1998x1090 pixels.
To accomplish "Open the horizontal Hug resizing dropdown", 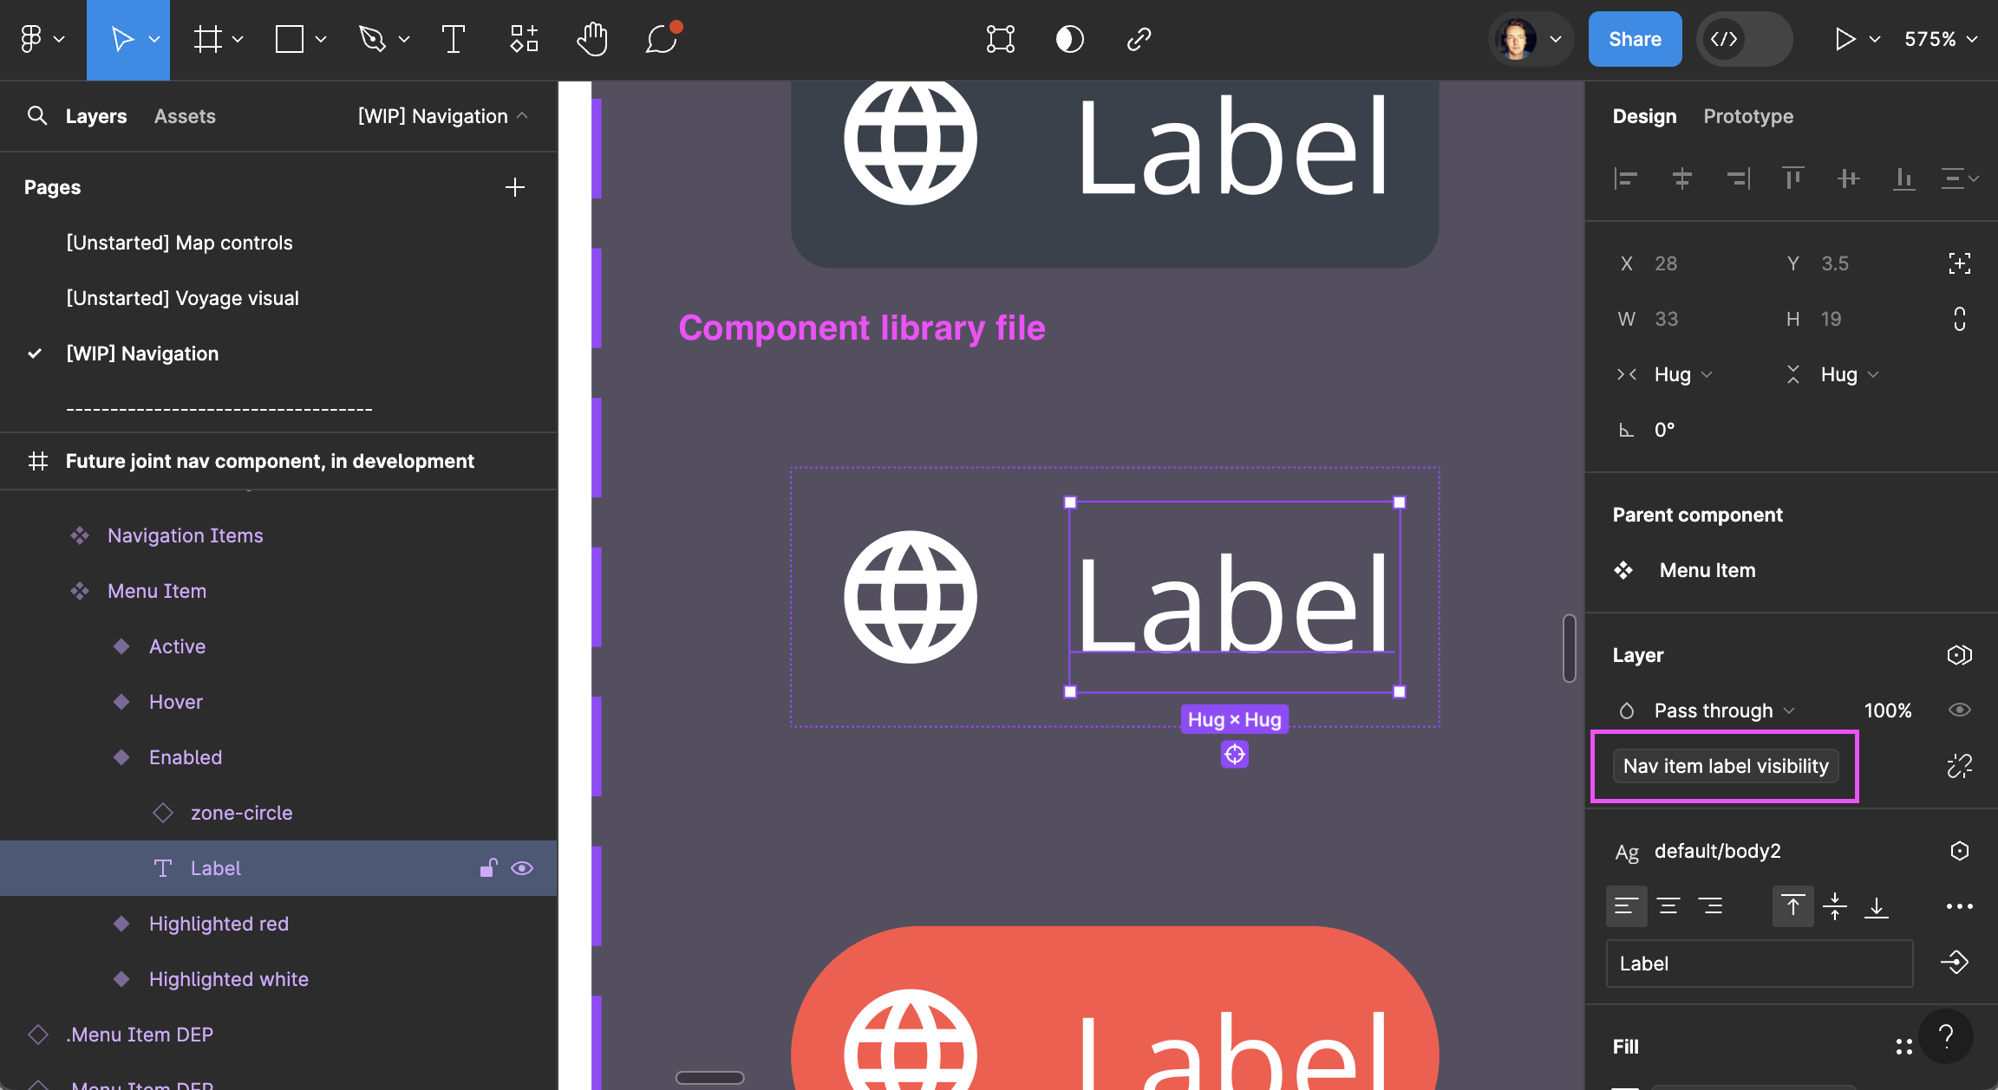I will click(x=1682, y=374).
